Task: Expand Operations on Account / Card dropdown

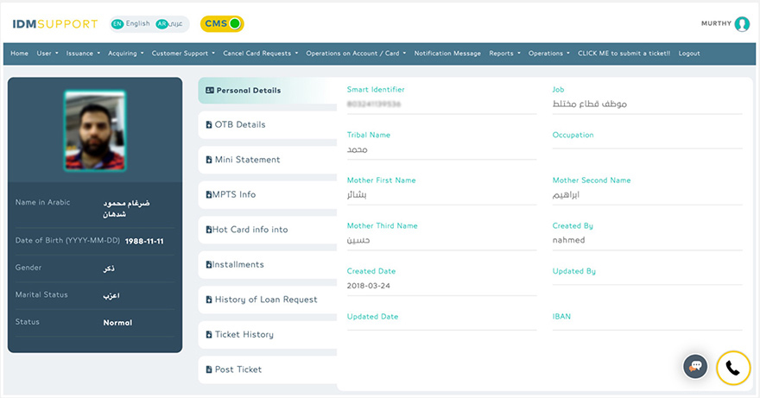Action: [x=356, y=54]
